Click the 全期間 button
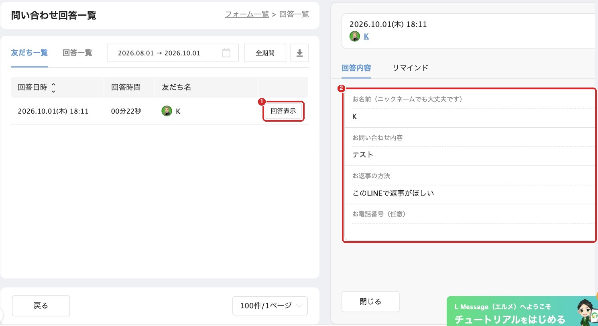The height and width of the screenshot is (326, 598). (x=265, y=53)
